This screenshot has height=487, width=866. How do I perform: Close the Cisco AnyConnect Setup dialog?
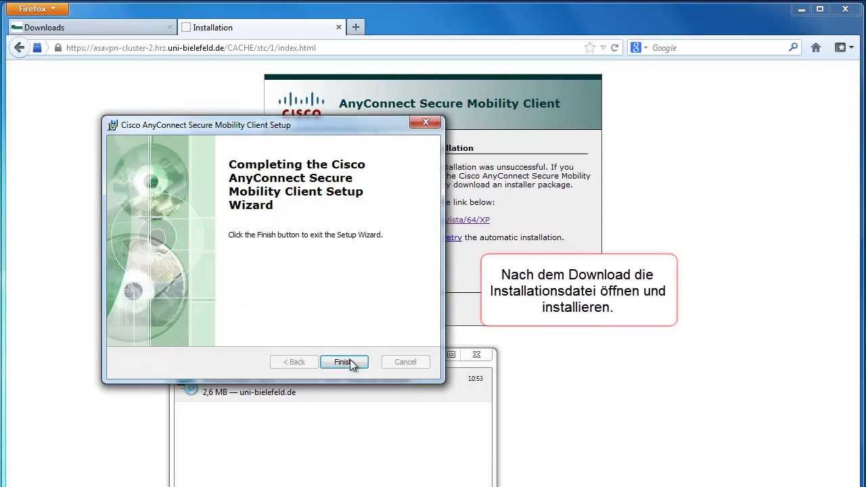click(426, 122)
